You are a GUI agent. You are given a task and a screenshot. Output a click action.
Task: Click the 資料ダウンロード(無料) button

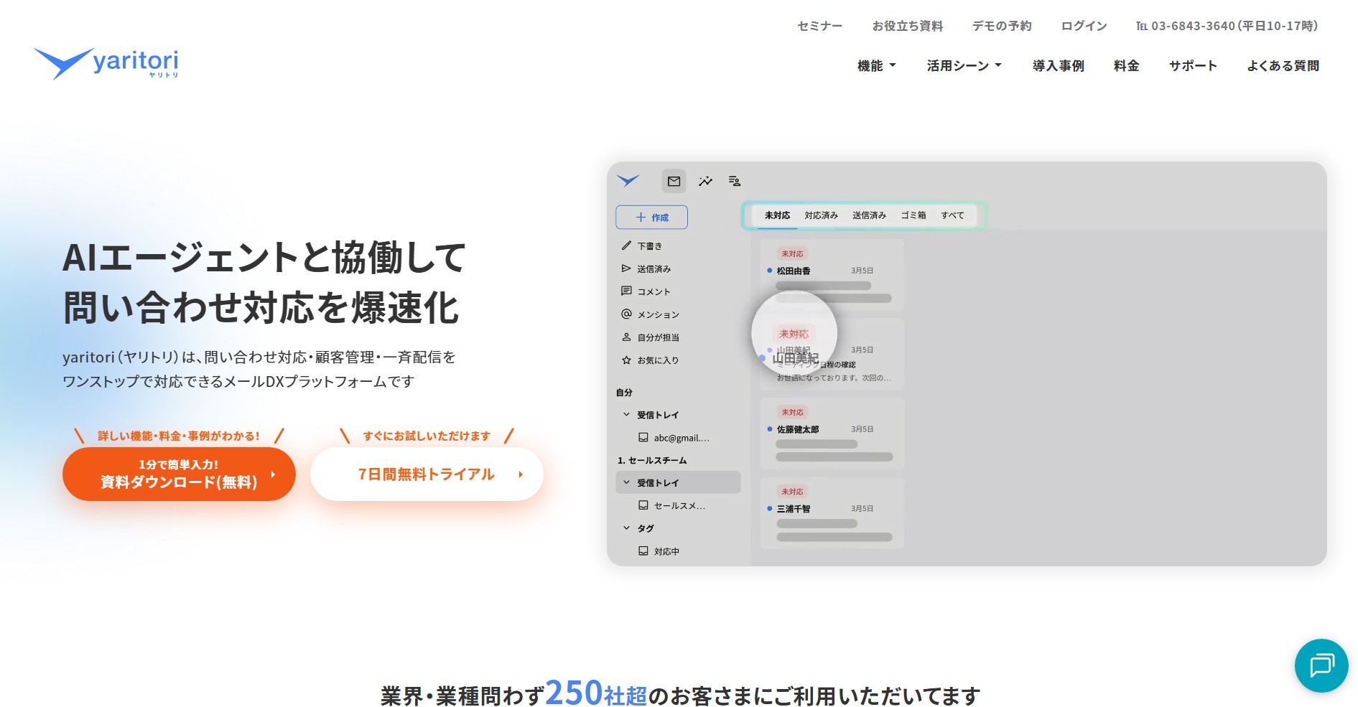pos(179,474)
